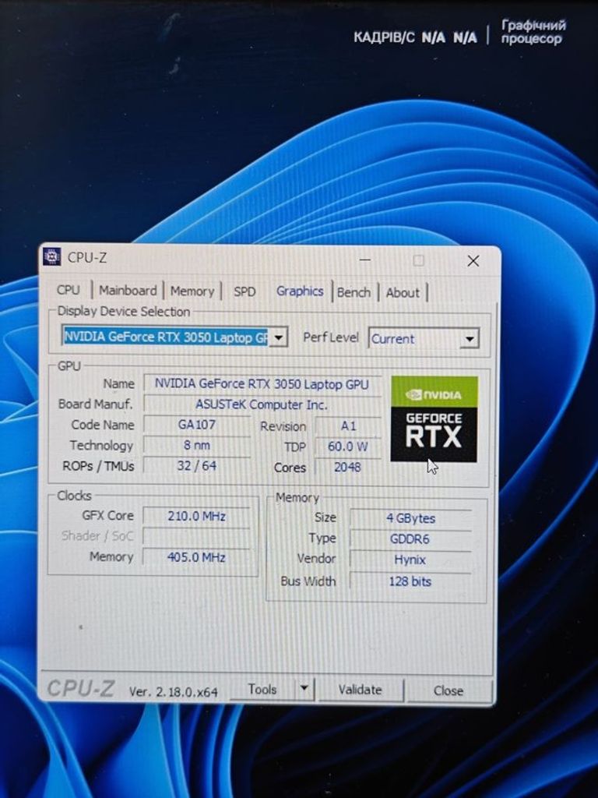This screenshot has height=798, width=598.
Task: Click the 405.0 MHz memory clock value
Action: click(197, 557)
